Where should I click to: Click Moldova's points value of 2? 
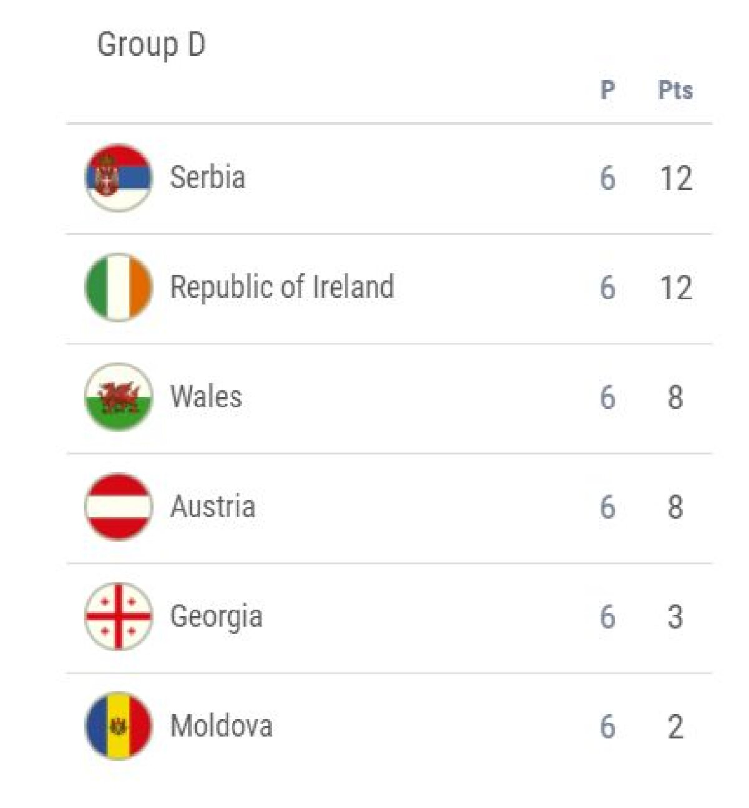(x=675, y=727)
